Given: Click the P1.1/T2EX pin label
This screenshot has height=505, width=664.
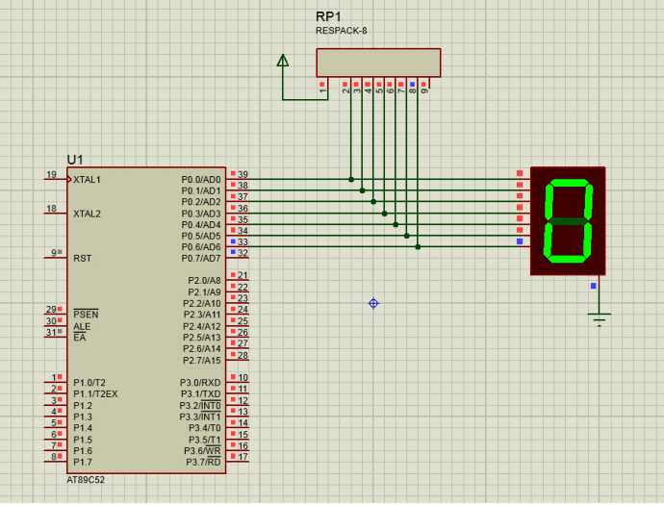Looking at the screenshot, I should [x=95, y=394].
